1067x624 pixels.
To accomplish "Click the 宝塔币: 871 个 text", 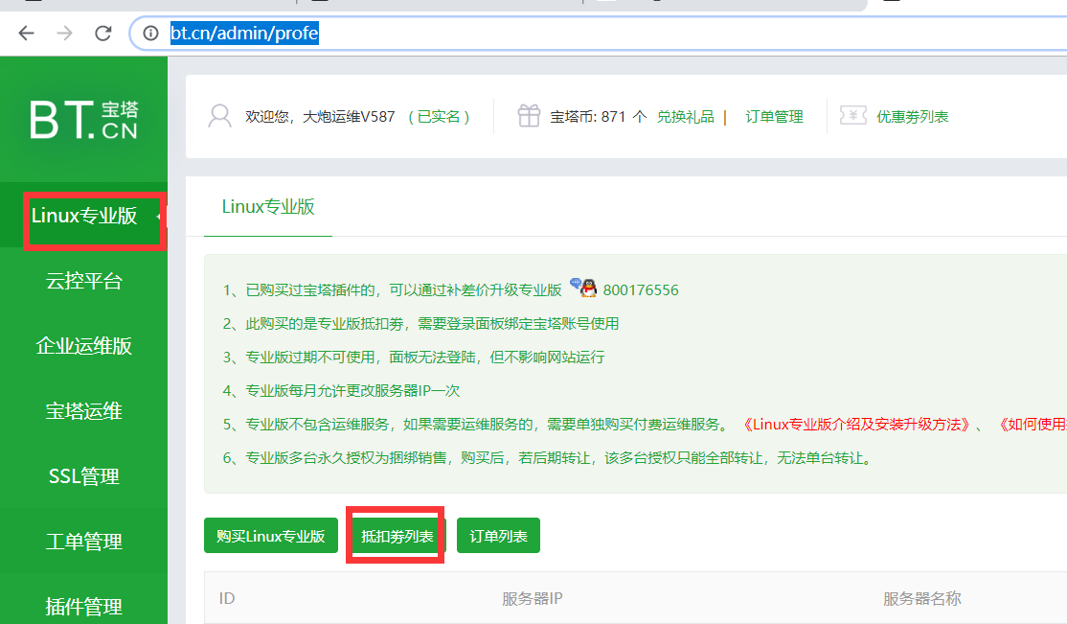I will pos(598,117).
